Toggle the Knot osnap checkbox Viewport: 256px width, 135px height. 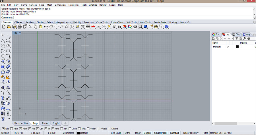click(x=79, y=129)
